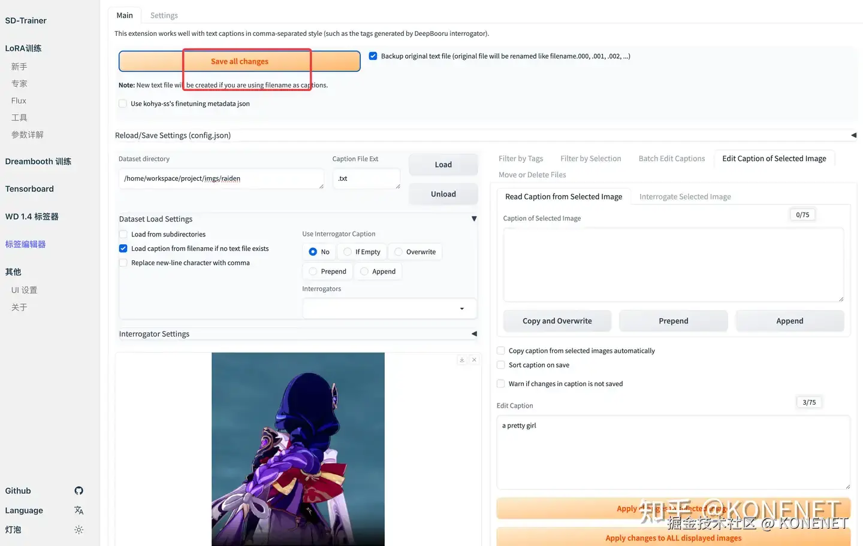Enable Copy caption from selected images automatically

tap(501, 351)
